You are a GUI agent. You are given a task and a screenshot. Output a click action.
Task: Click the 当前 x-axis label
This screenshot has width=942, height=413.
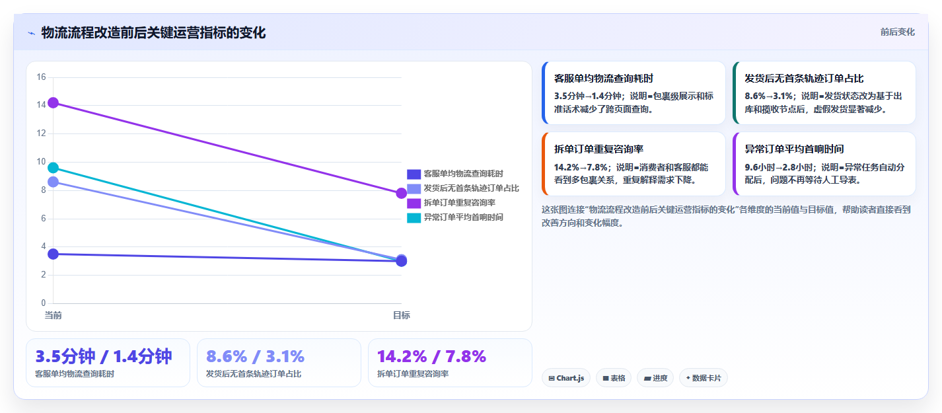coord(53,315)
